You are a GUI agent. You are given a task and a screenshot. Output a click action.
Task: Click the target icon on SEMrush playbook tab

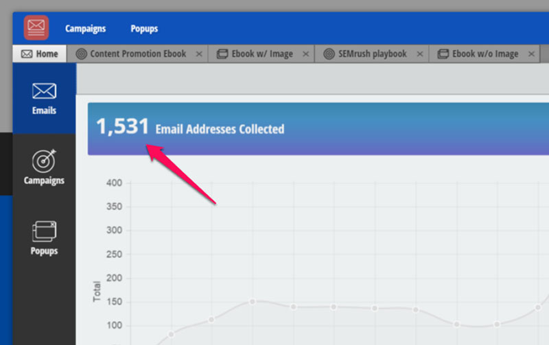pyautogui.click(x=328, y=54)
